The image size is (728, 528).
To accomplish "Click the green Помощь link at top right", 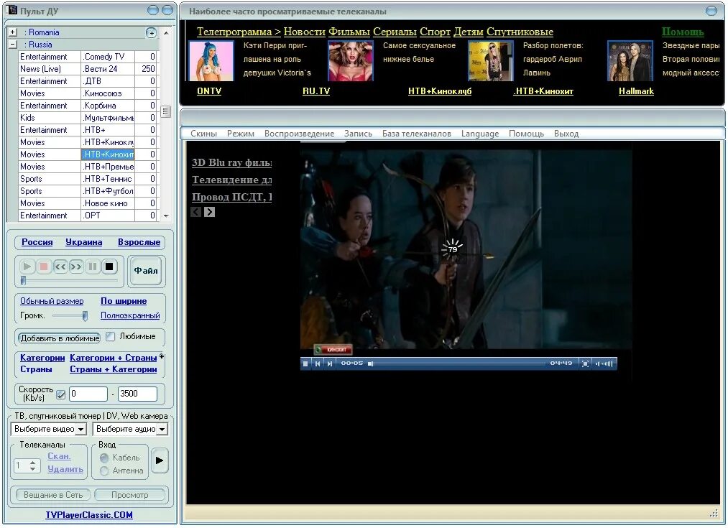I will pyautogui.click(x=683, y=32).
